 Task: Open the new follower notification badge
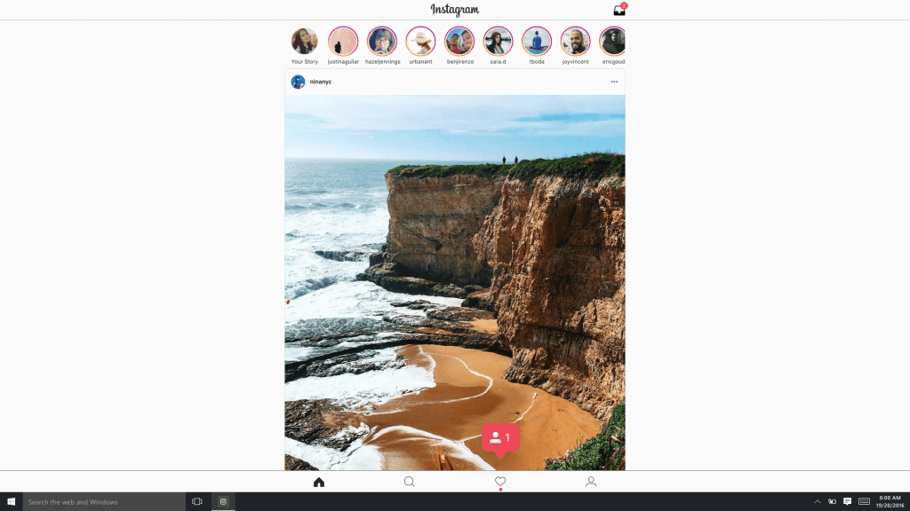500,436
